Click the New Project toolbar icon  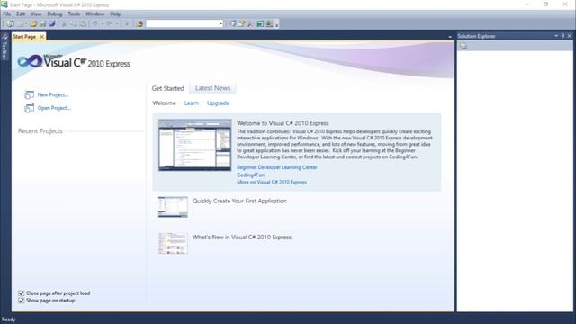click(x=10, y=24)
